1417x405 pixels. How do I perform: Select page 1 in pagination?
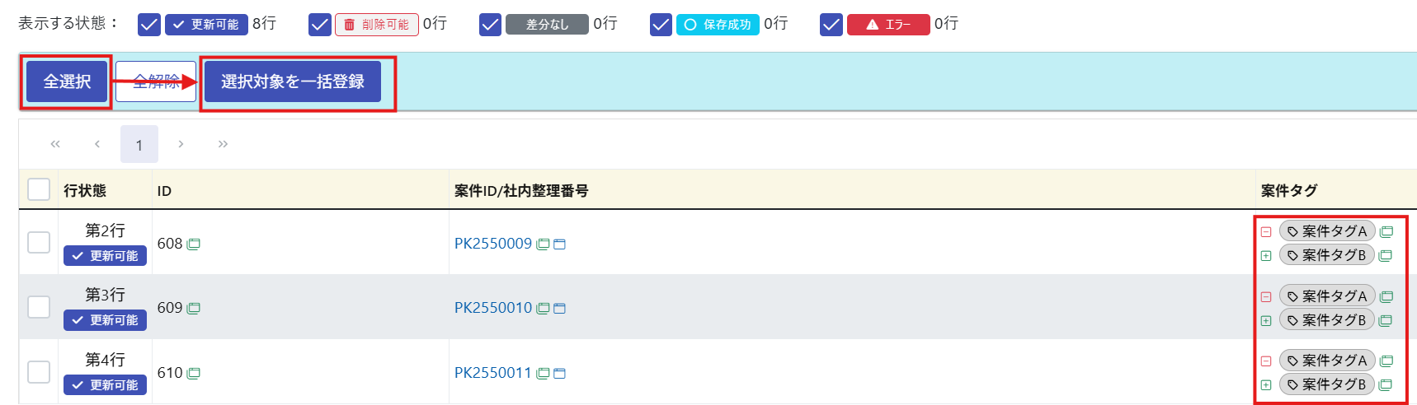click(139, 145)
